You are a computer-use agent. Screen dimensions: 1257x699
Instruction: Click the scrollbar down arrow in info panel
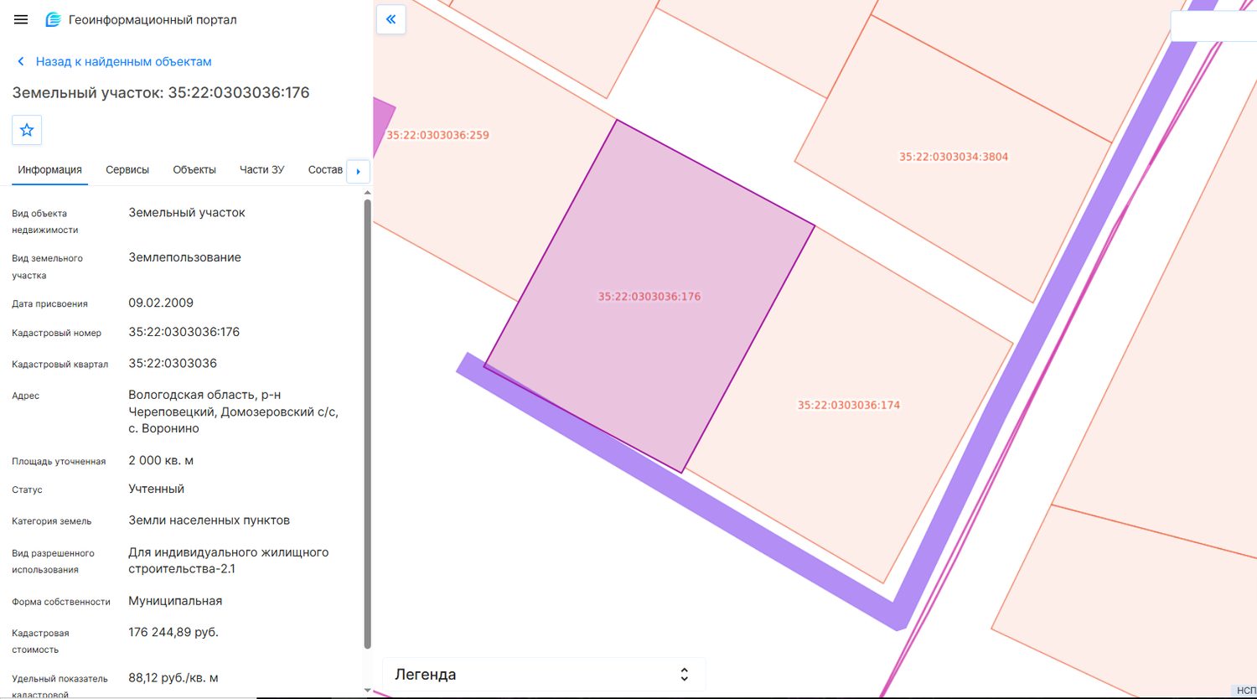click(367, 690)
